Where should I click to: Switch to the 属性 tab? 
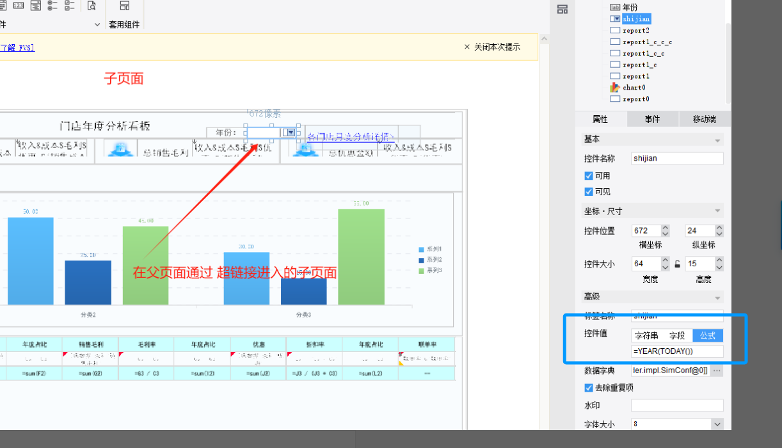pyautogui.click(x=600, y=119)
